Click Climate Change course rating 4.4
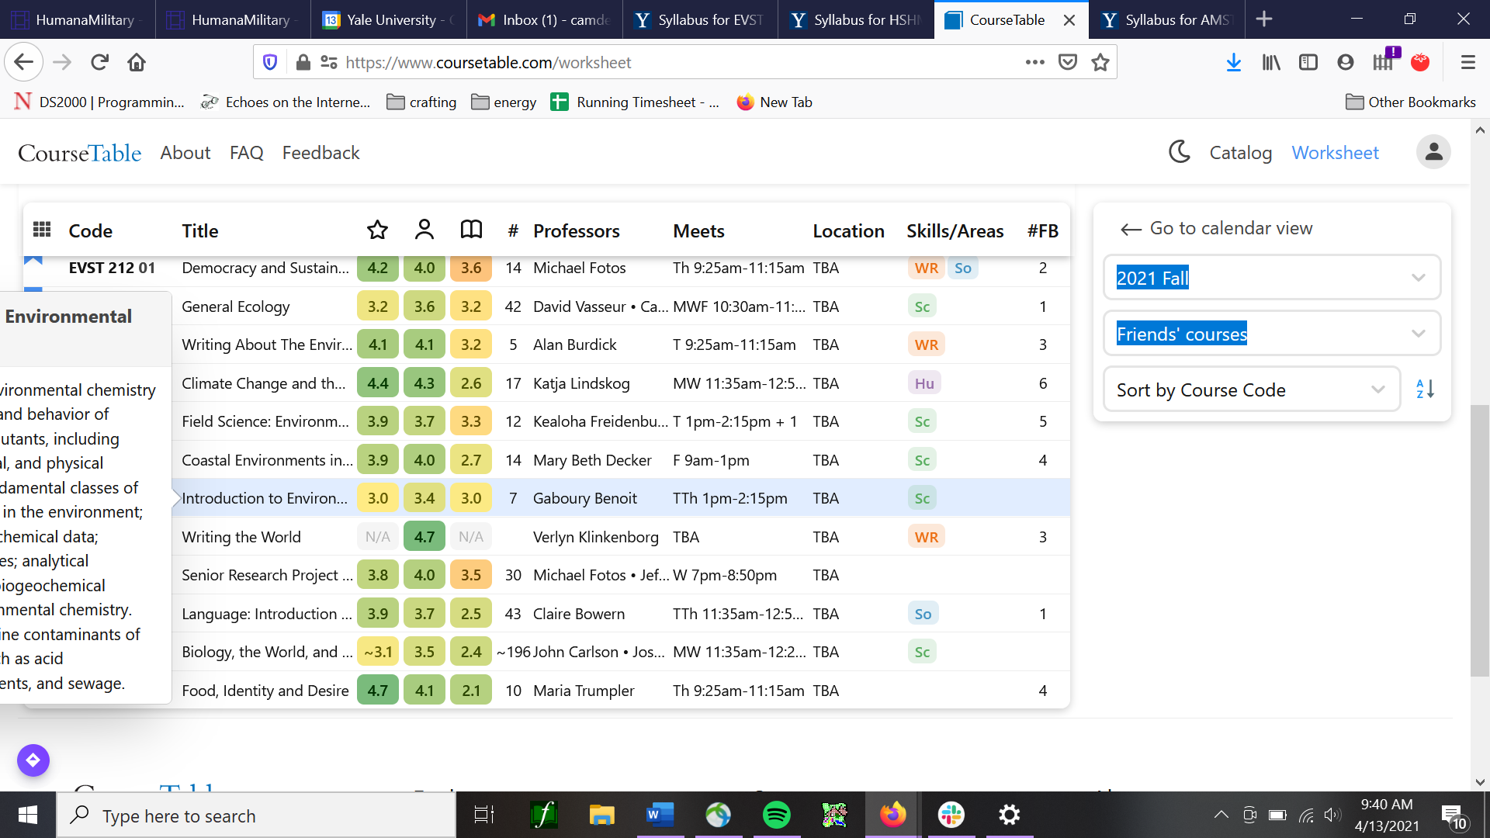This screenshot has height=838, width=1490. (x=377, y=383)
